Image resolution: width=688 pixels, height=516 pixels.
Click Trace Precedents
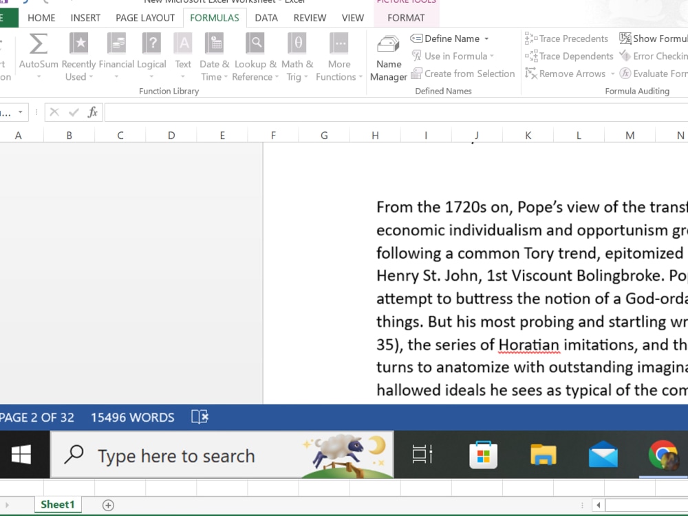566,39
